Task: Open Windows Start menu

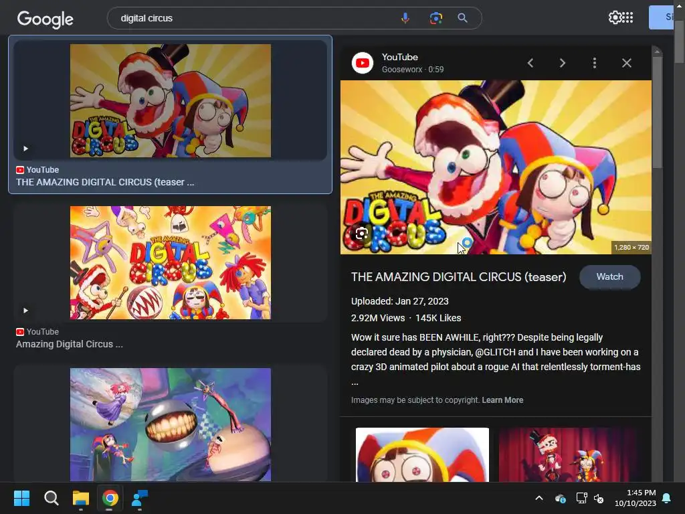Action: click(x=21, y=498)
